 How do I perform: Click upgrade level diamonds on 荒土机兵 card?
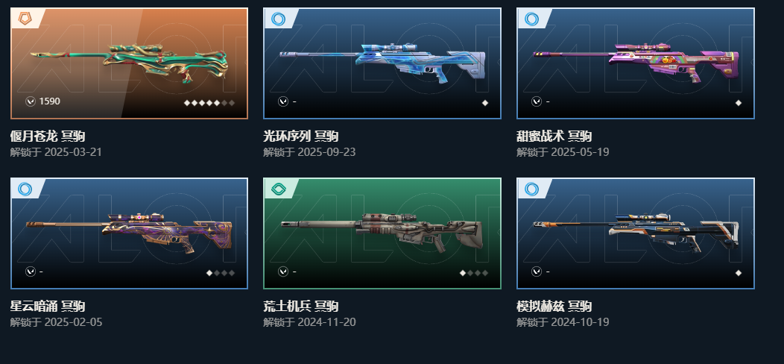click(474, 273)
